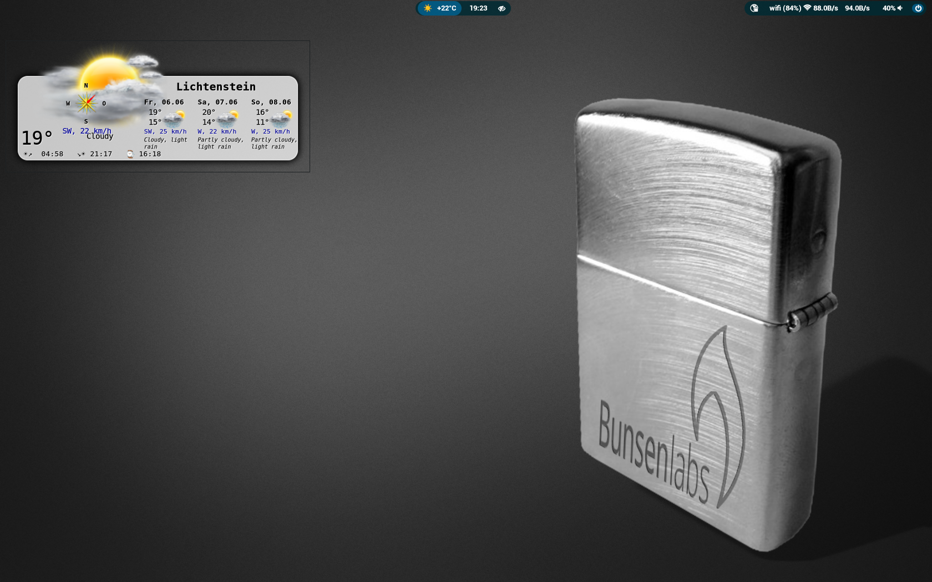This screenshot has height=582, width=932.
Task: Click the sunset icon beside 21:17
Action: 81,154
